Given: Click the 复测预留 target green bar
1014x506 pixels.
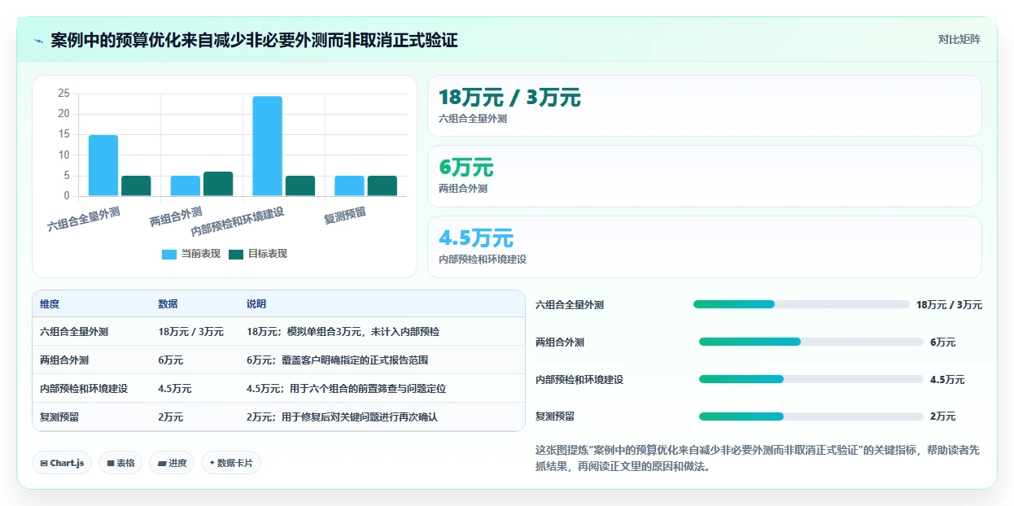Looking at the screenshot, I should point(382,185).
